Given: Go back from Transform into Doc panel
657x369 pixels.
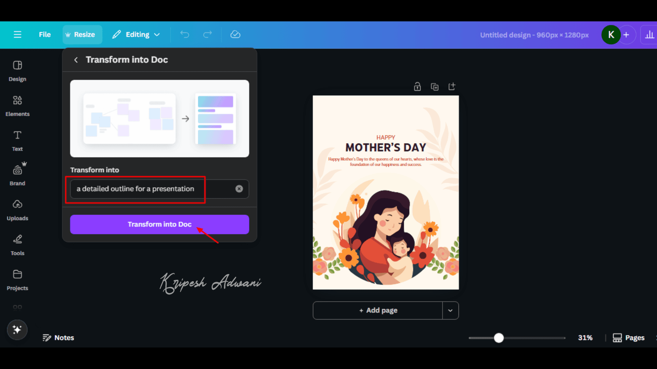Looking at the screenshot, I should click(x=76, y=60).
